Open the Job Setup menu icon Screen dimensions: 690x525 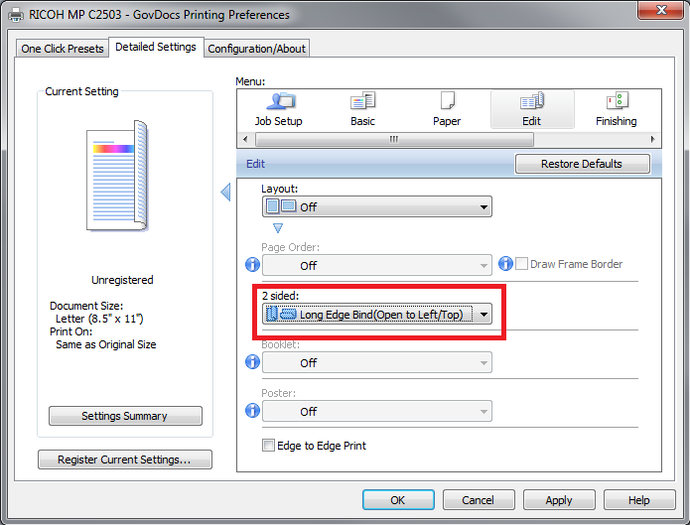pos(279,109)
